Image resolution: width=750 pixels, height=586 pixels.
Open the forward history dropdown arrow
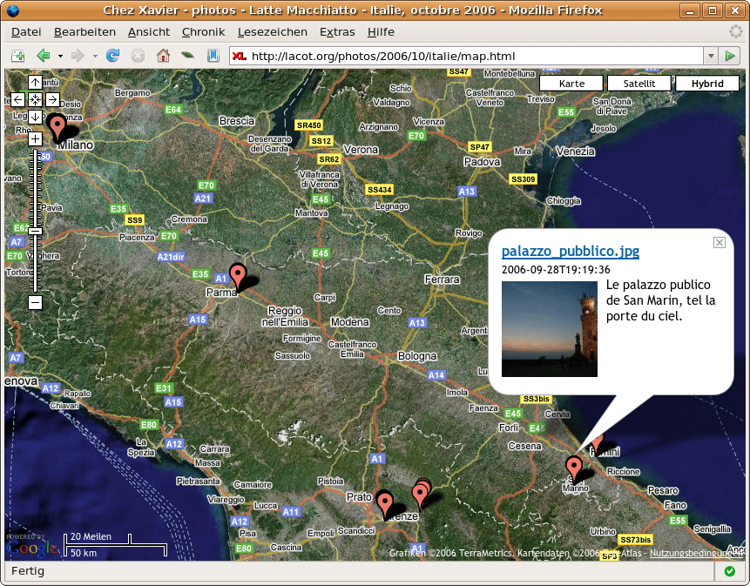pos(95,57)
